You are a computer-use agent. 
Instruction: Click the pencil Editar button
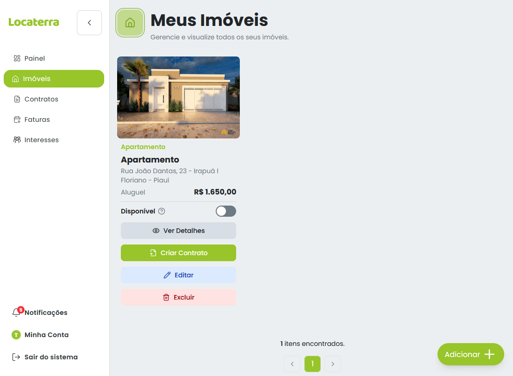click(178, 275)
